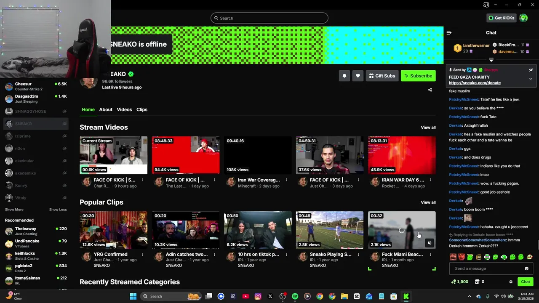Click the 1,900 channel points balance
Viewport: 539px width, 303px height.
[460, 282]
